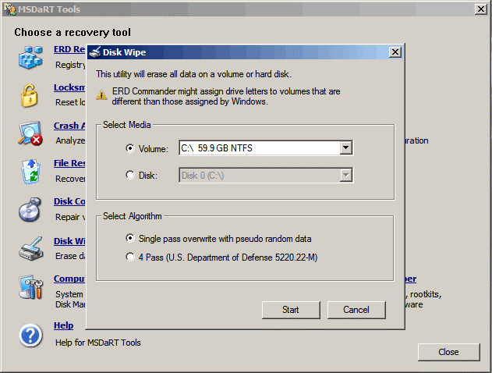Click the Disk Wipe brush icon in MSDaRT list
492x373 pixels.
[x=30, y=249]
